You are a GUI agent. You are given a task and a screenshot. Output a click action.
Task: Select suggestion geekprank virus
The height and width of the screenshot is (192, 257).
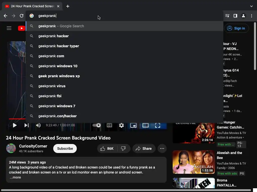[124, 86]
